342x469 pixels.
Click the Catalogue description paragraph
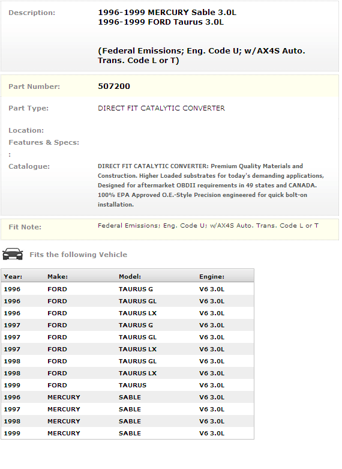pos(211,186)
